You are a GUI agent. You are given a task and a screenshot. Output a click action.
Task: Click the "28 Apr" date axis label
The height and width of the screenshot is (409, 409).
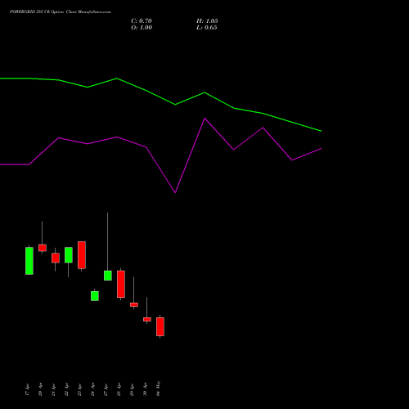[x=119, y=390]
